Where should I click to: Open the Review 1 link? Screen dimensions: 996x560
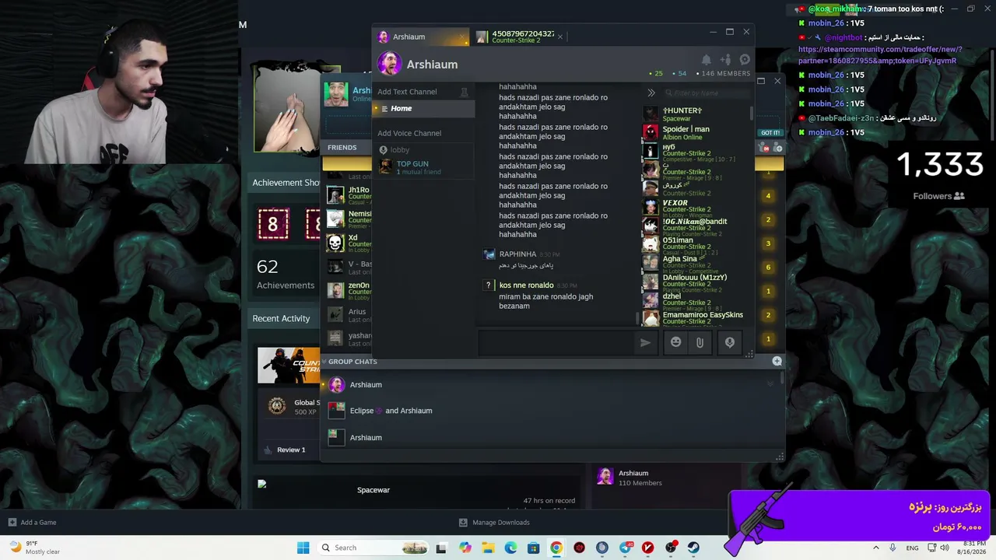291,450
